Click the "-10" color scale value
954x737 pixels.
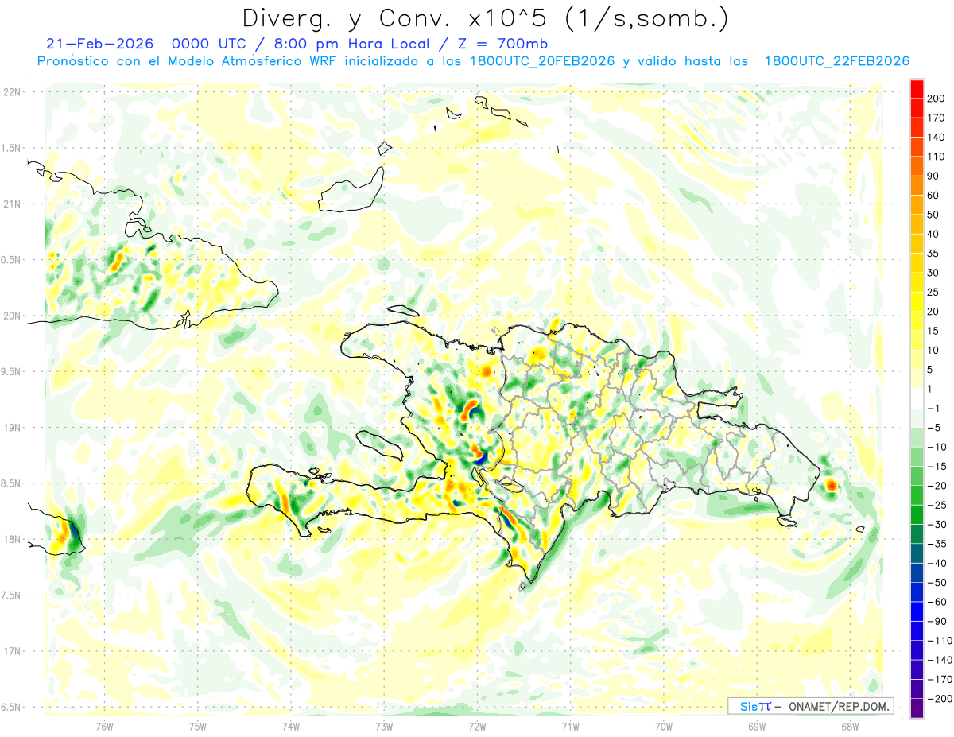pyautogui.click(x=937, y=448)
